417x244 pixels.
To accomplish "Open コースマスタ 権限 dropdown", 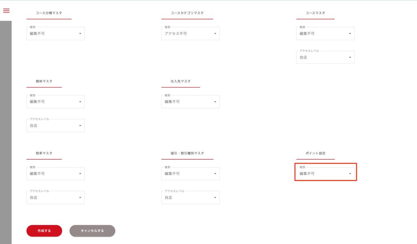I will (325, 34).
